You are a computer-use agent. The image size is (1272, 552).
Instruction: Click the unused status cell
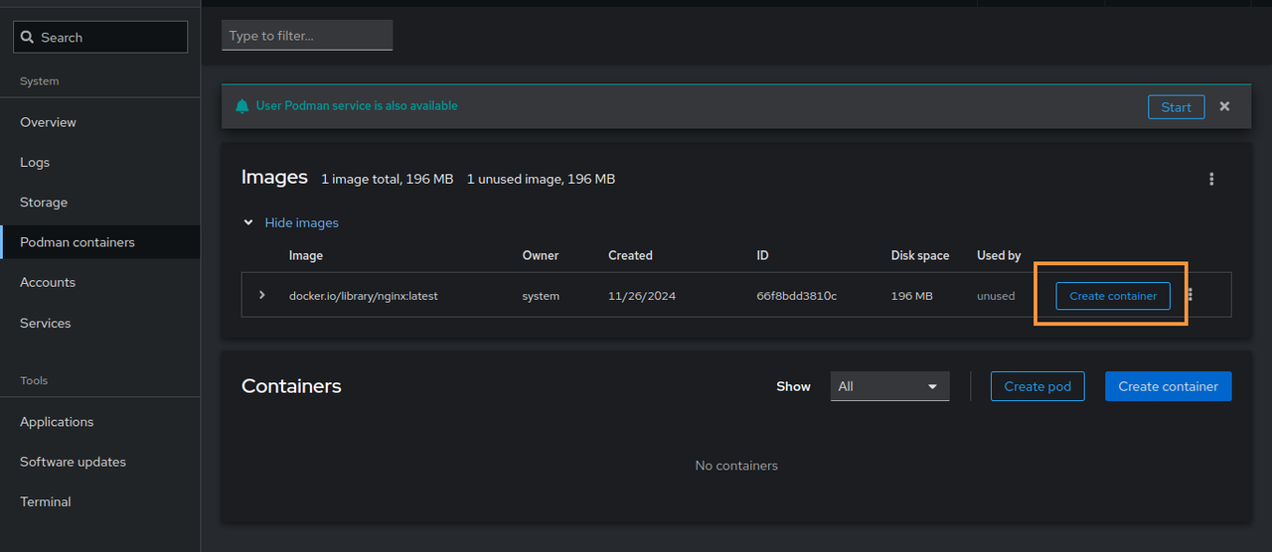click(x=996, y=296)
